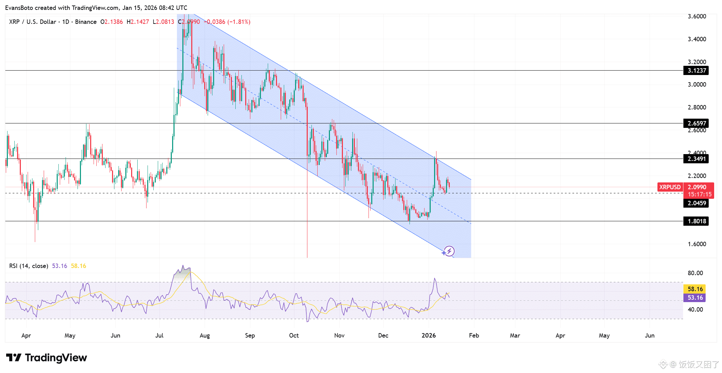Click the yellow 58.16 RSI value label

(695, 289)
